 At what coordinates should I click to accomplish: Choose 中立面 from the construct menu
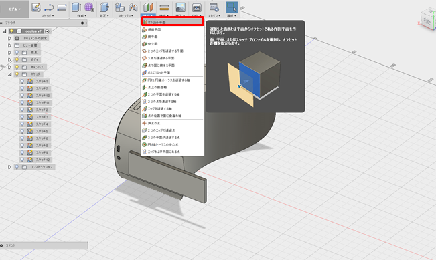pyautogui.click(x=172, y=44)
